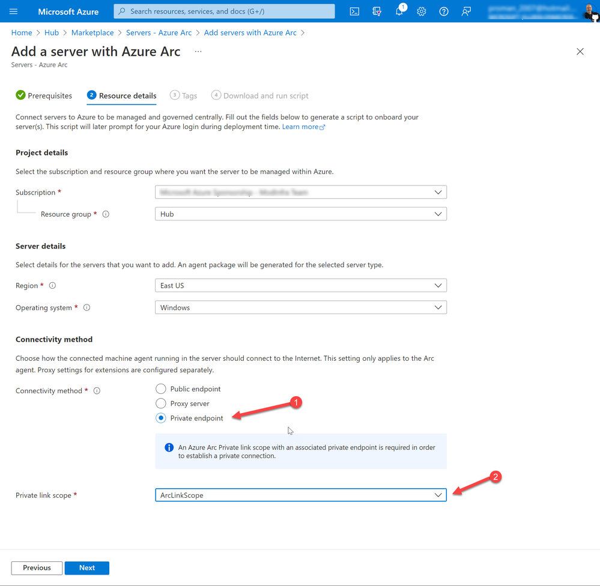Image resolution: width=600 pixels, height=586 pixels.
Task: Open the hamburger portal menu
Action: (x=13, y=11)
